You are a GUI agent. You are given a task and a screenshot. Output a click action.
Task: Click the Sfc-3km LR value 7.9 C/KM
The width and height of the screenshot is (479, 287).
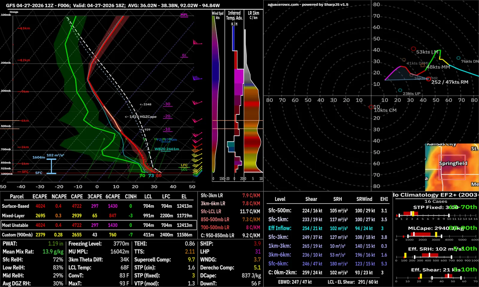(251, 196)
